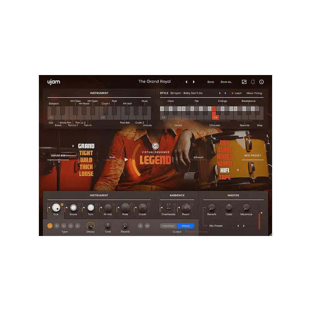This screenshot has width=311, height=311.
Task: Select the Snare drum channel icon
Action: tap(73, 208)
